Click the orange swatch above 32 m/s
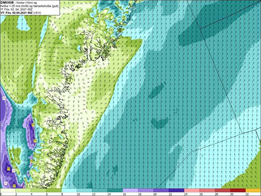The width and height of the screenshot is (261, 196). [x=253, y=191]
